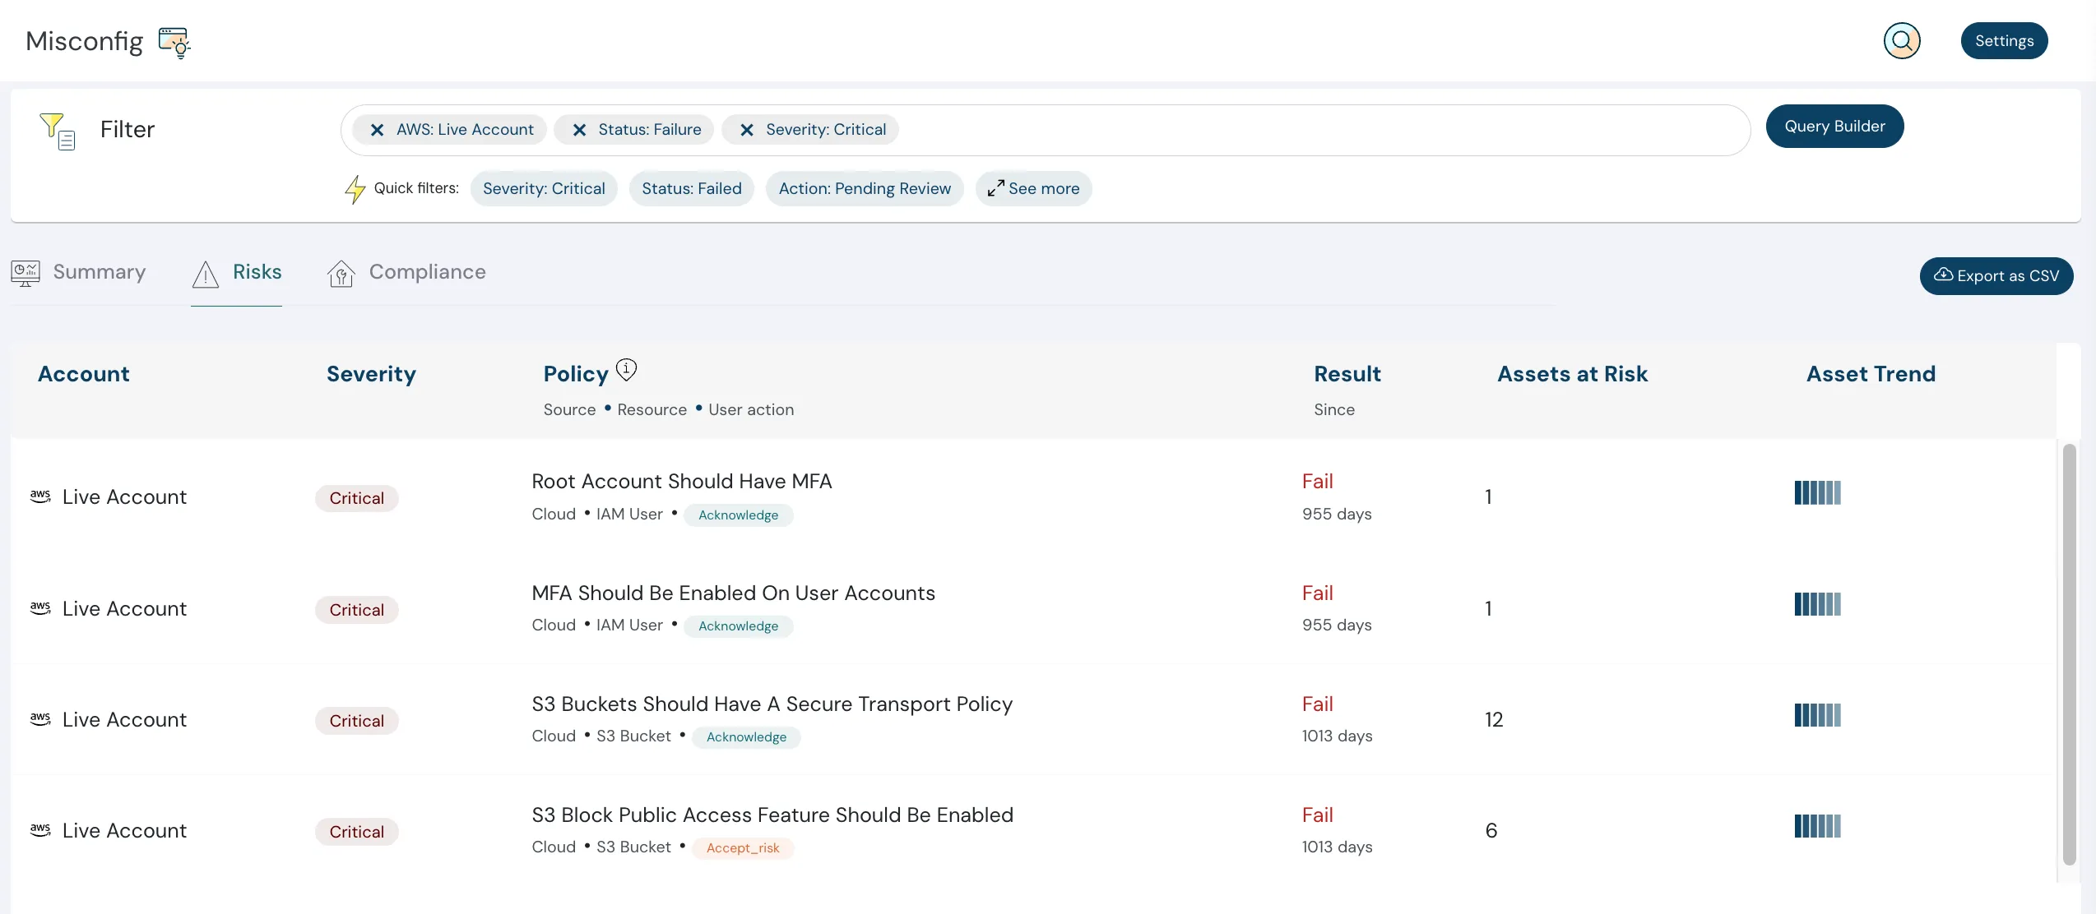Click assets at risk count 6

(1491, 831)
